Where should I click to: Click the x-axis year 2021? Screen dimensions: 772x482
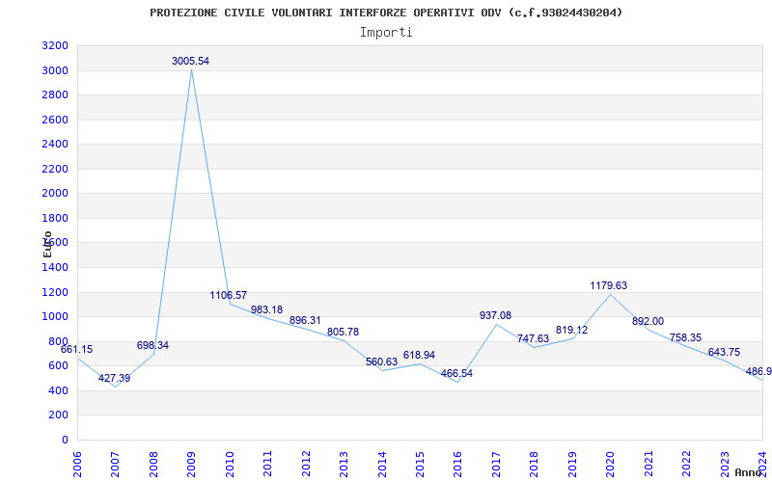point(648,465)
